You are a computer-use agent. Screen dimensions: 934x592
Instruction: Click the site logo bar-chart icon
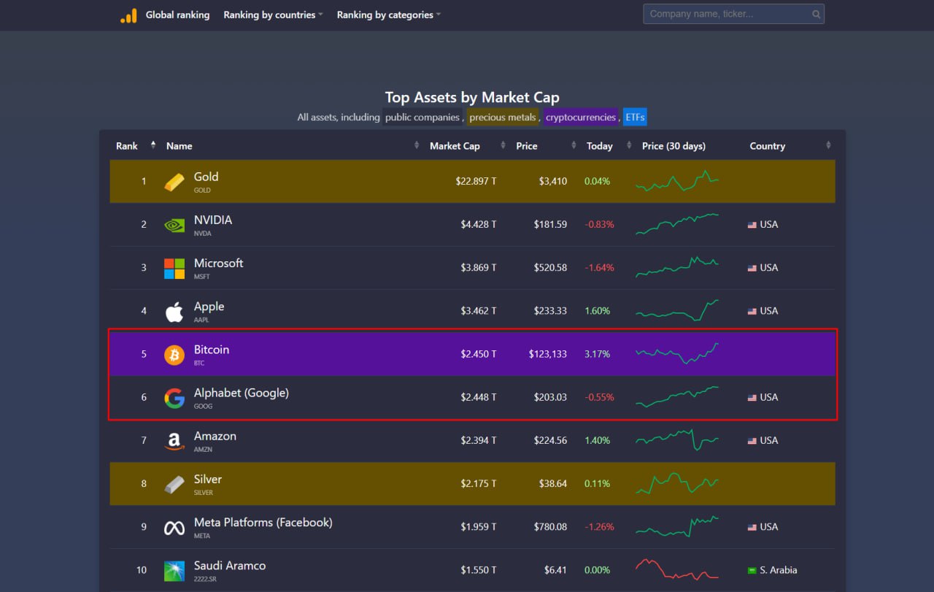(x=128, y=15)
